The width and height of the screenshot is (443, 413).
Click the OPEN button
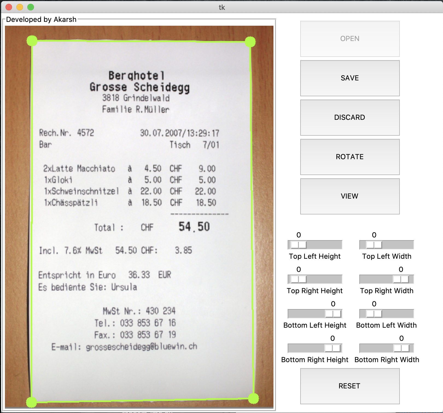(350, 39)
